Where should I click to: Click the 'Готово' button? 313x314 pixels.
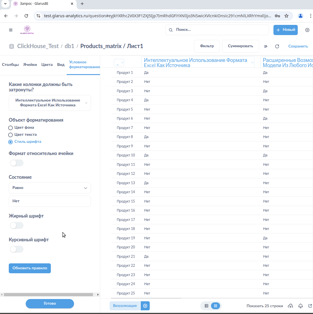pos(50,304)
